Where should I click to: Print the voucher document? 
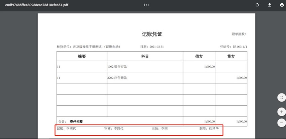[x=282, y=5]
